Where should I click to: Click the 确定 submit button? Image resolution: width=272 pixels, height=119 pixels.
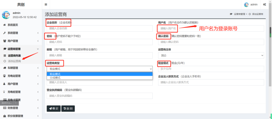click(x=54, y=109)
